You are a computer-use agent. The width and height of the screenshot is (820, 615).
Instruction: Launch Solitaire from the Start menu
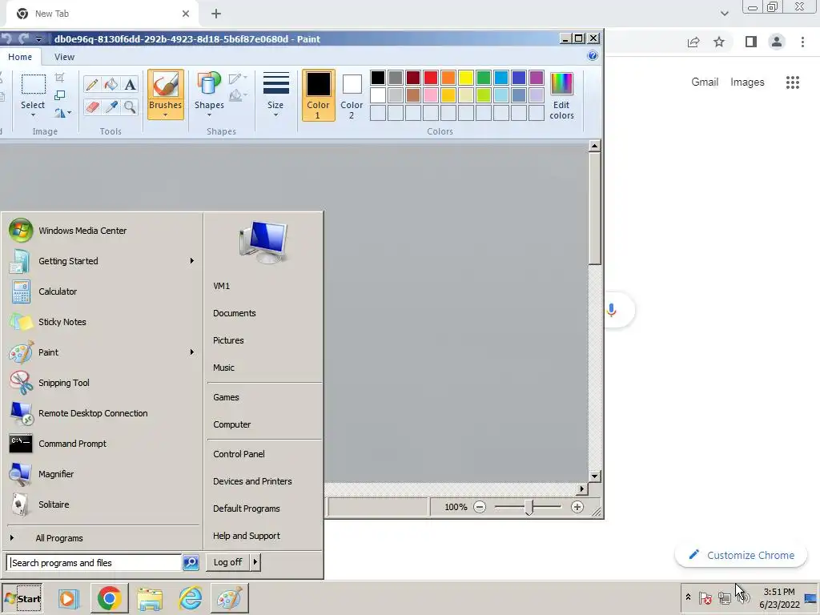click(103, 504)
